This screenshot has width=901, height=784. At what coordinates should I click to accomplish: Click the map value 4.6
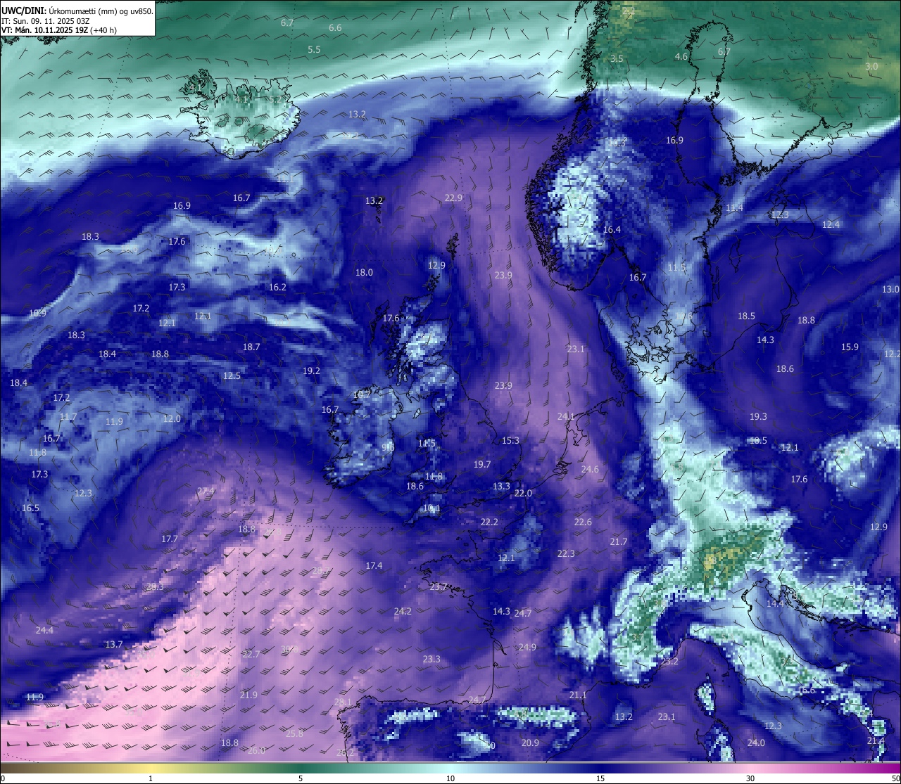click(681, 56)
